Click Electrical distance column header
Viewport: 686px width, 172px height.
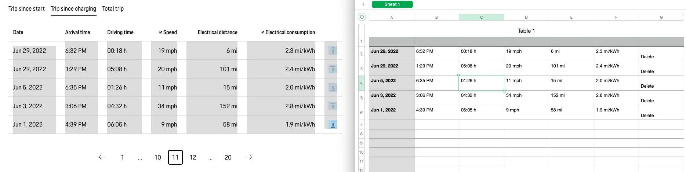[217, 32]
